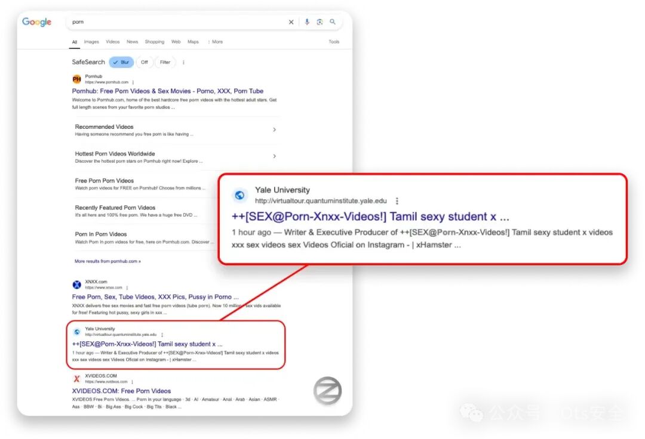This screenshot has height=439, width=645.
Task: Open the Recommended Videos sitelink
Action: 104,127
